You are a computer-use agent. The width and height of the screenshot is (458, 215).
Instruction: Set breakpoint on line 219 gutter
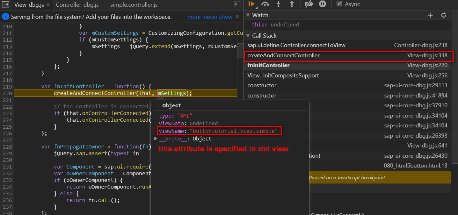(7, 86)
